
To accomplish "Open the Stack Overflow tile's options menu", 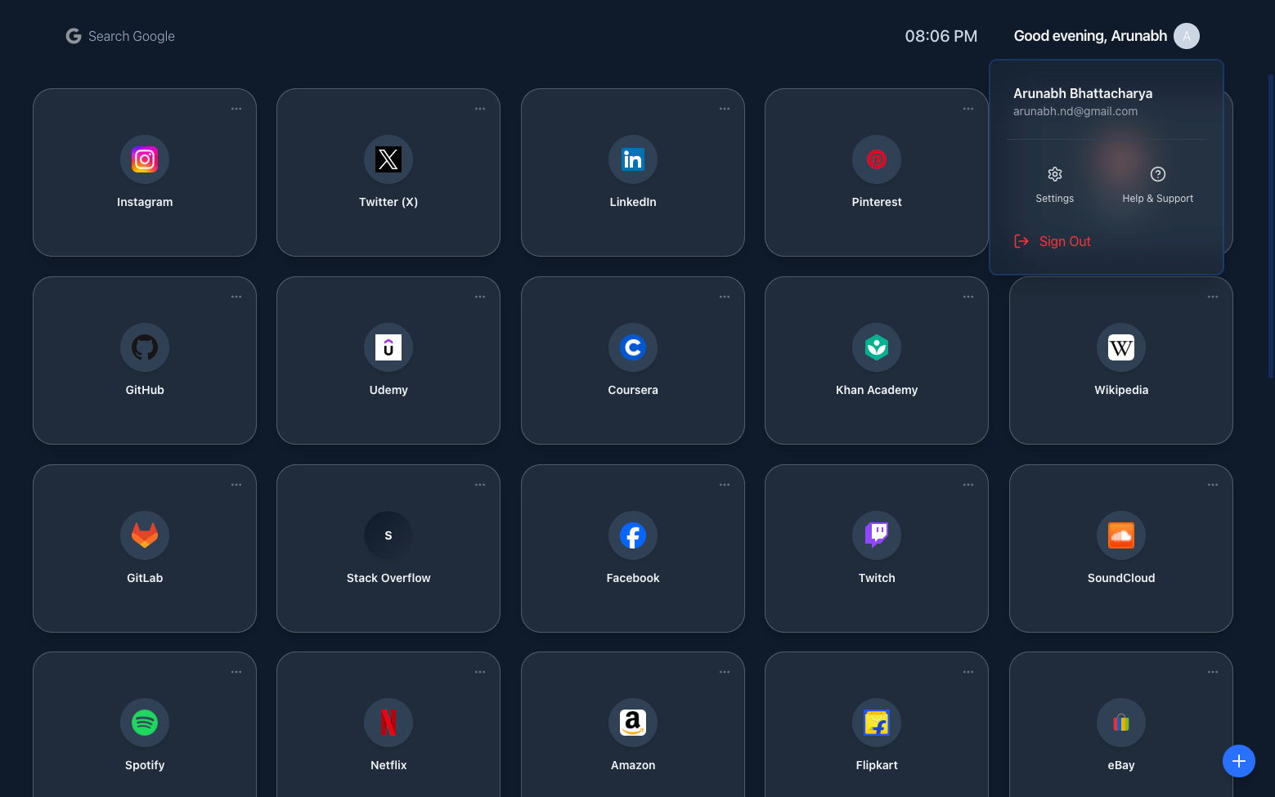I will point(480,484).
